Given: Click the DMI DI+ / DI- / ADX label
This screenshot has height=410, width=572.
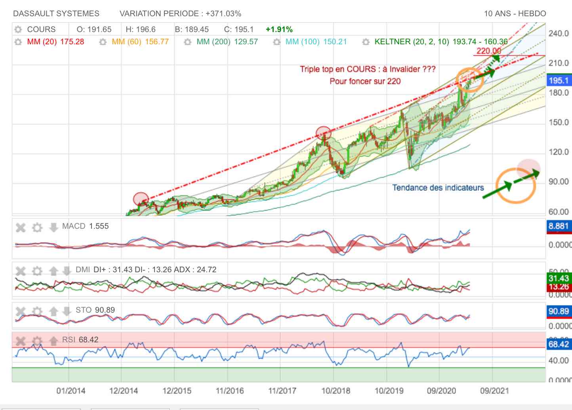Looking at the screenshot, I should 146,270.
